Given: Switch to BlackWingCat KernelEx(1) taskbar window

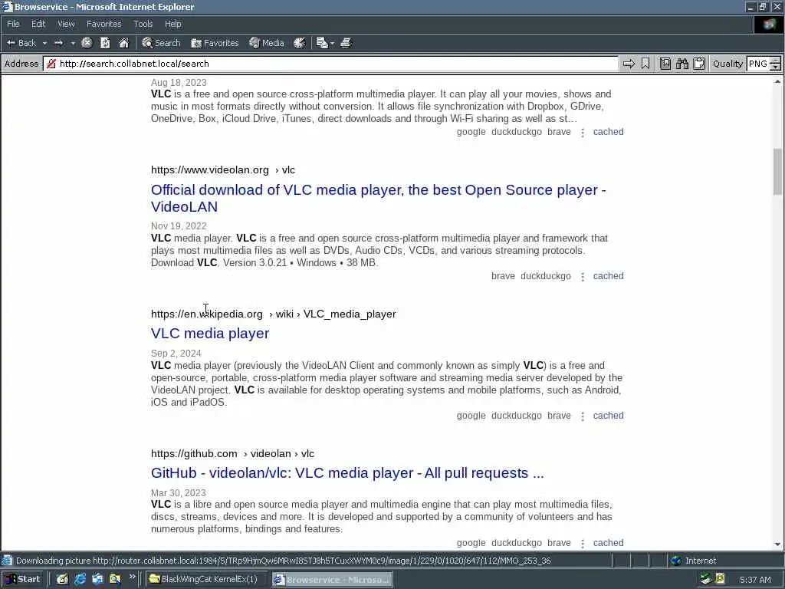Looking at the screenshot, I should 207,580.
